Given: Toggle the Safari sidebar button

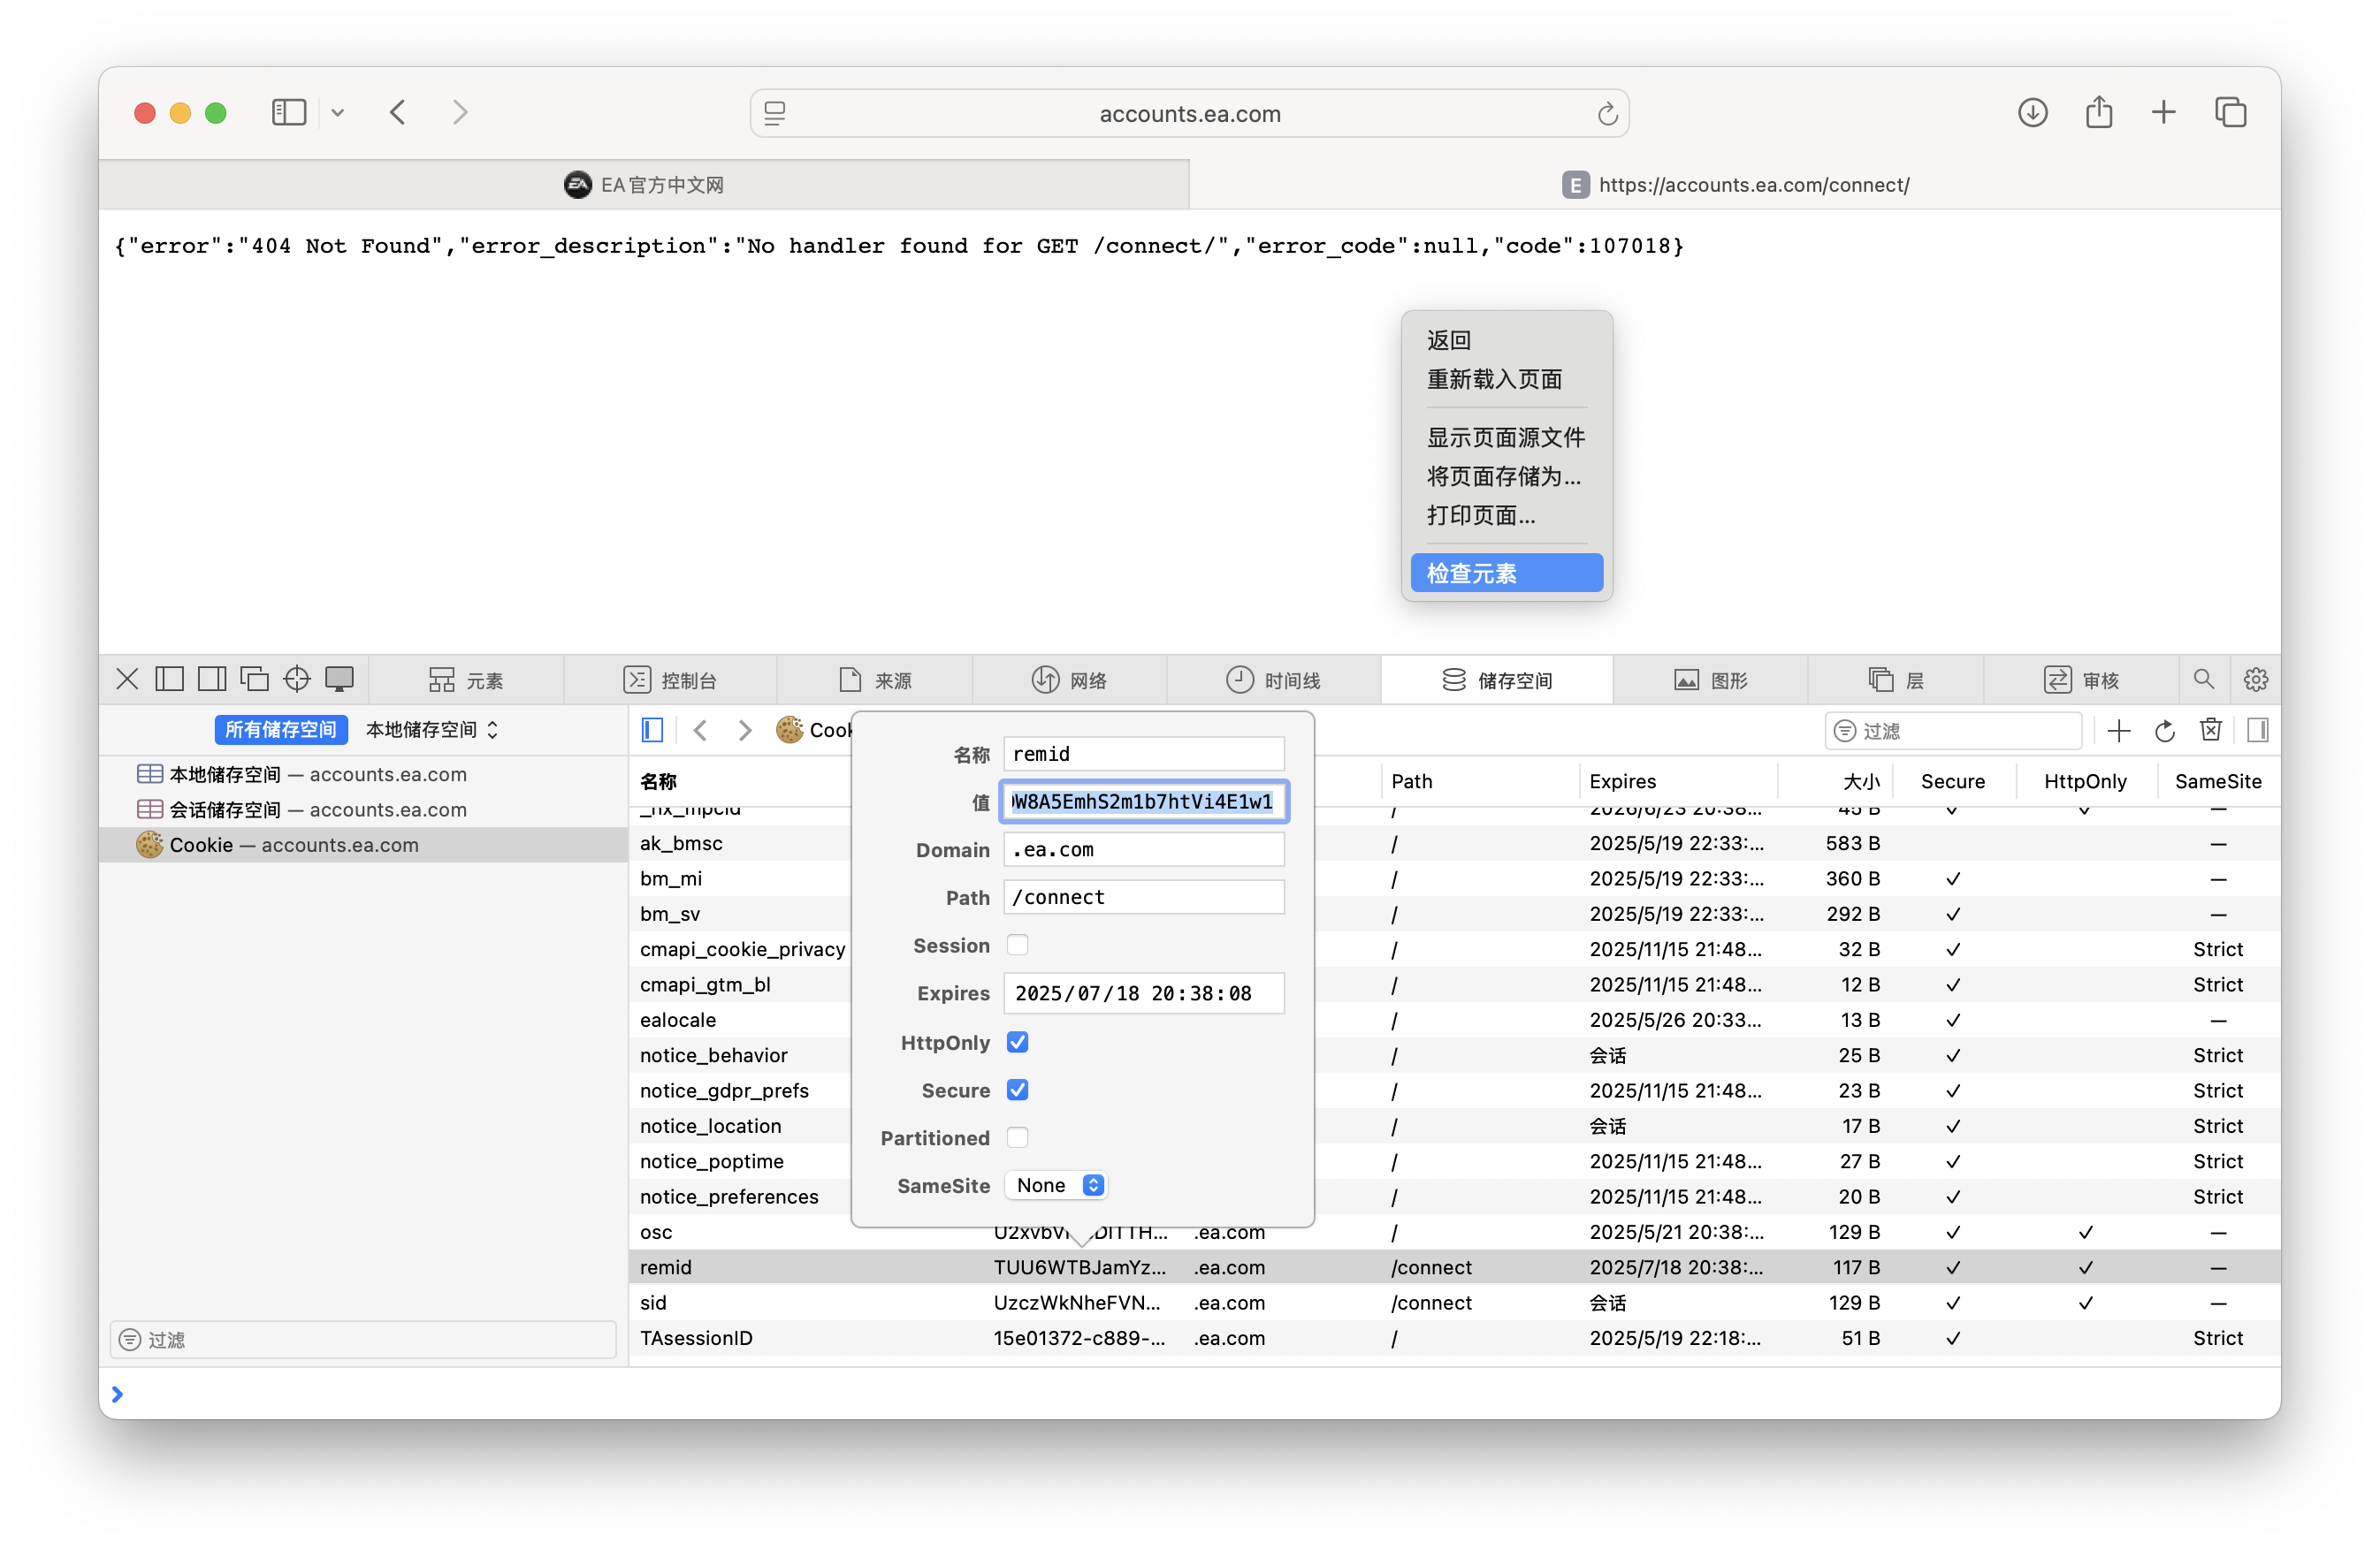Looking at the screenshot, I should 288,113.
